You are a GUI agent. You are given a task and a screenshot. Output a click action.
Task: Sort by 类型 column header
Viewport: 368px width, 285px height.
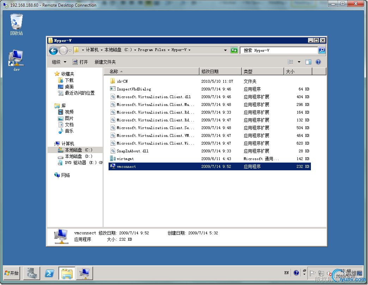(x=263, y=71)
